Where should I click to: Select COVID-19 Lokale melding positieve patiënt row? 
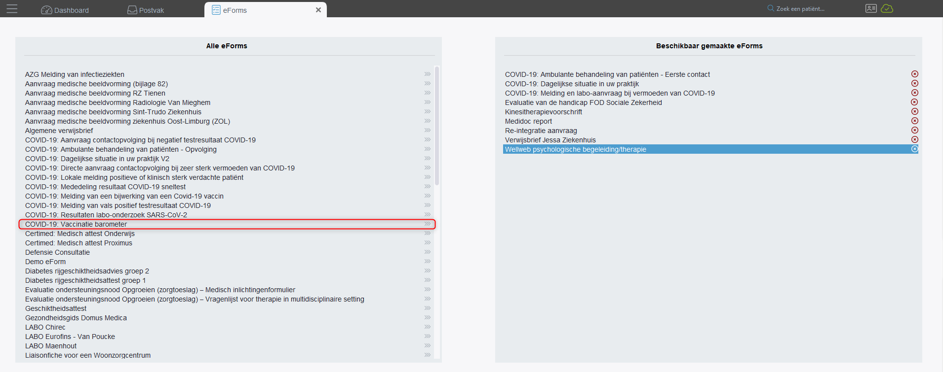click(228, 177)
